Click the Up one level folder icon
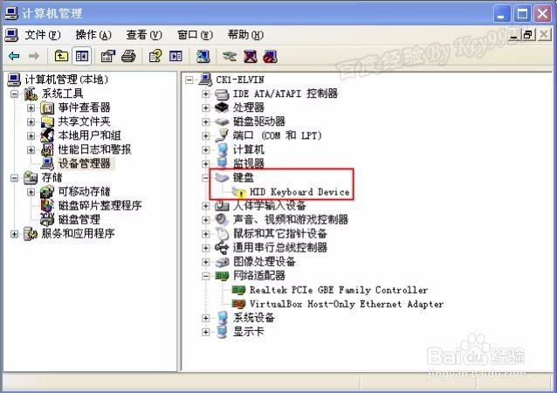The height and width of the screenshot is (393, 557). click(x=61, y=56)
